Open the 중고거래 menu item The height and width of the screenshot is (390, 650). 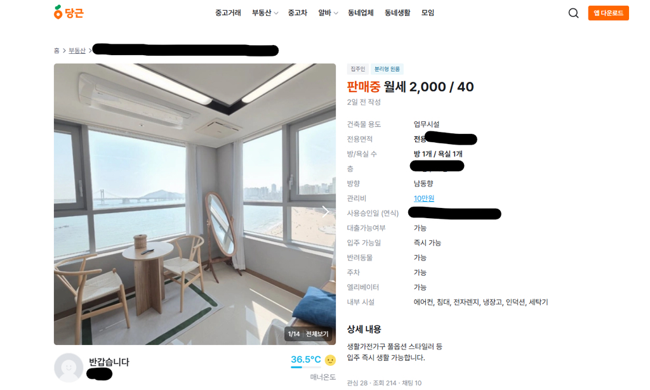point(228,13)
